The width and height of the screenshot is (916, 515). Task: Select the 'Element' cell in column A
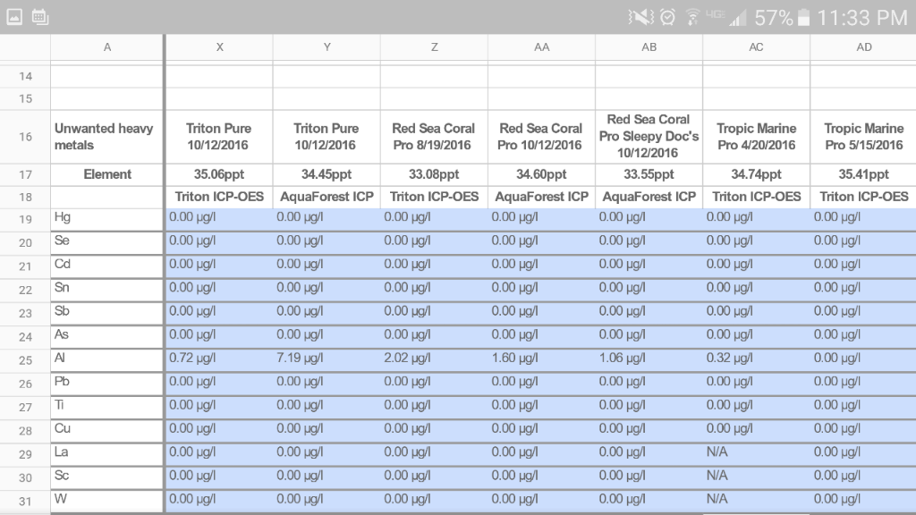pos(107,174)
